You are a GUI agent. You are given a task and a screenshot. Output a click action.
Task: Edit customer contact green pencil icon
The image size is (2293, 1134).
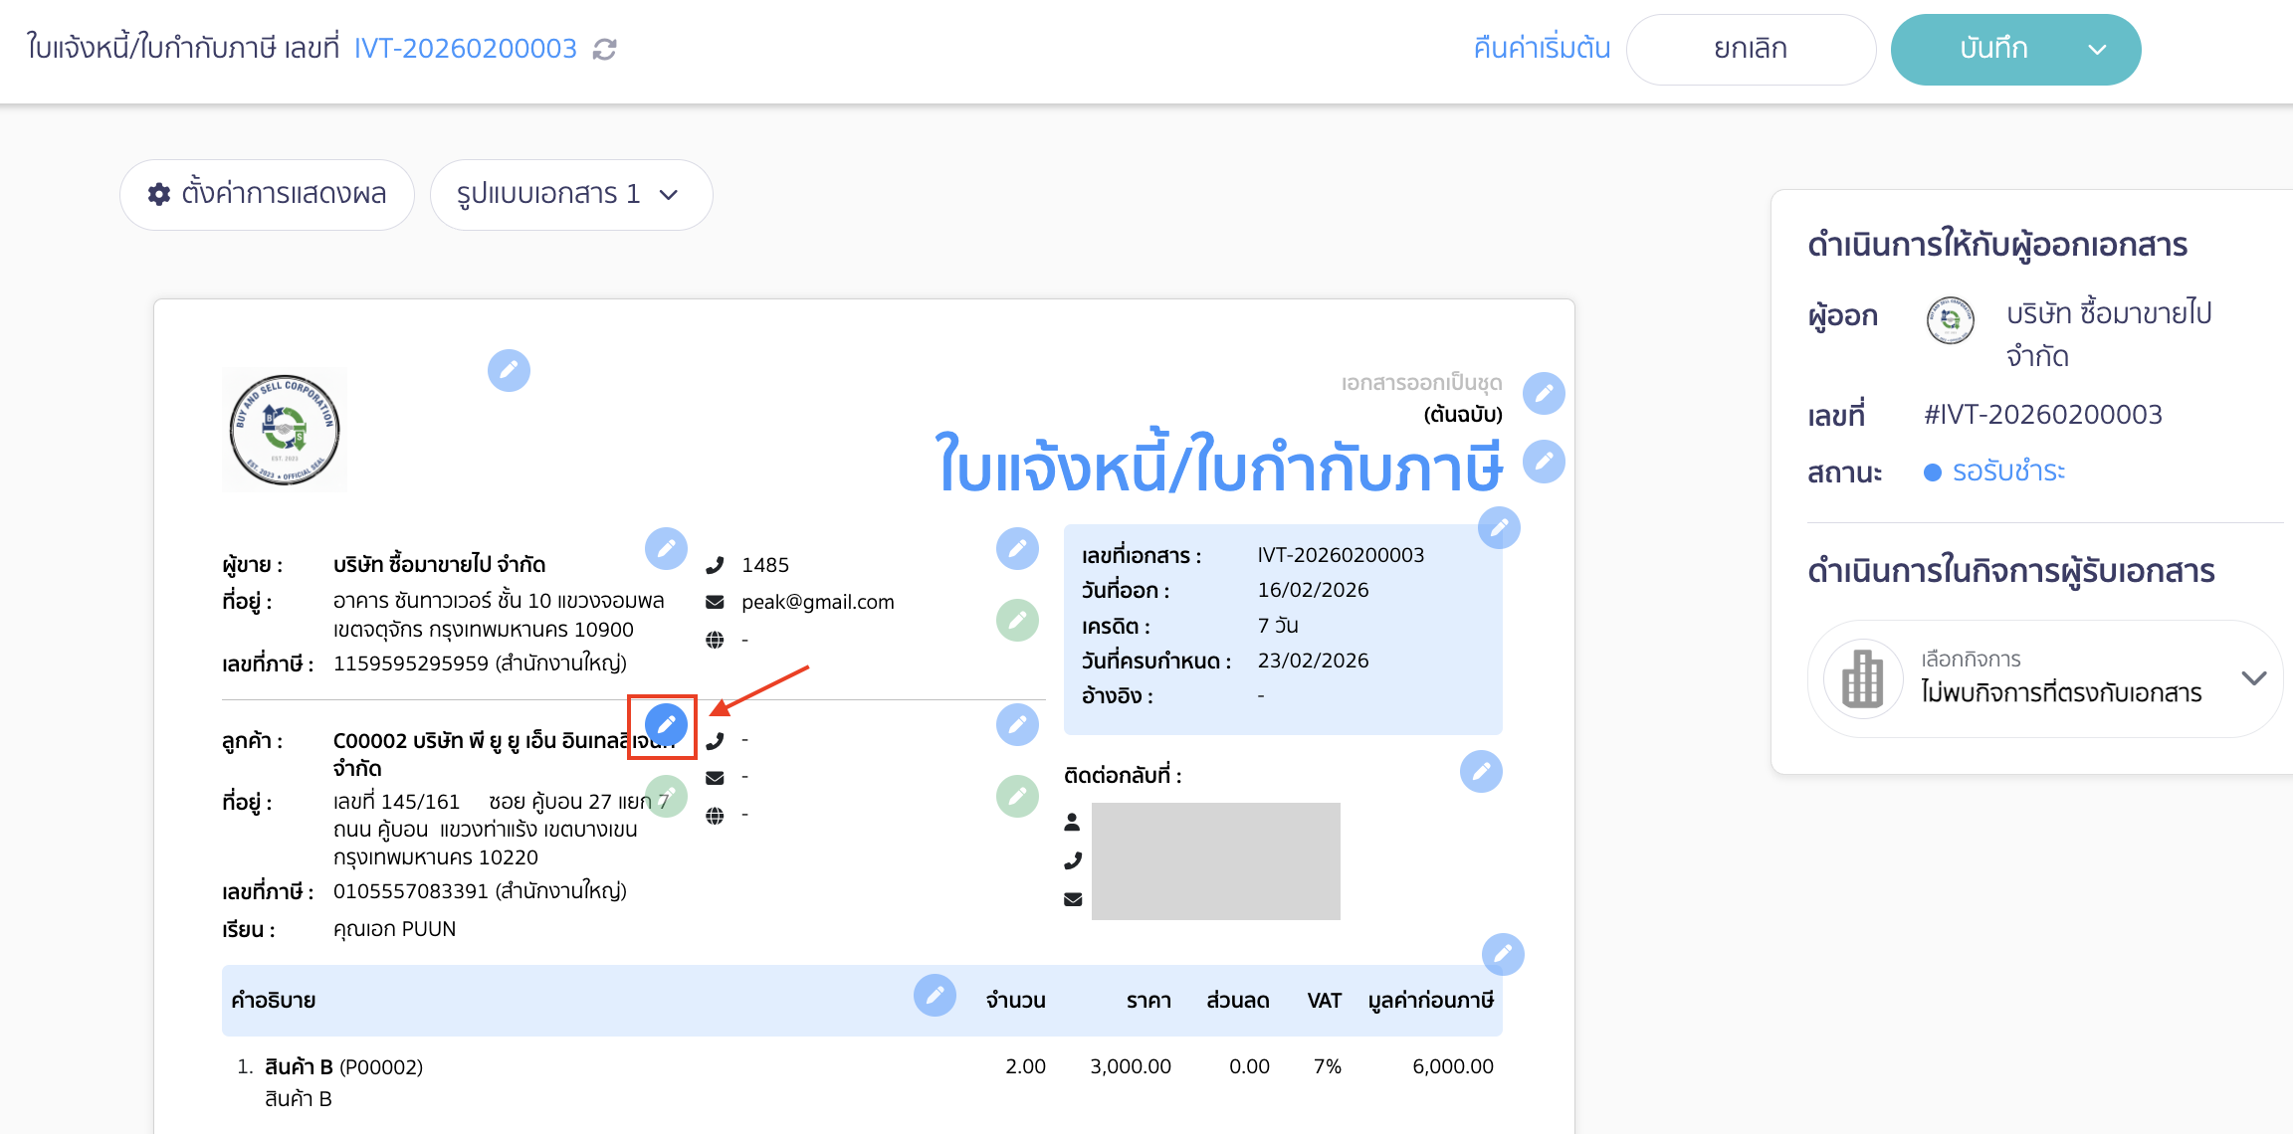click(x=1017, y=795)
